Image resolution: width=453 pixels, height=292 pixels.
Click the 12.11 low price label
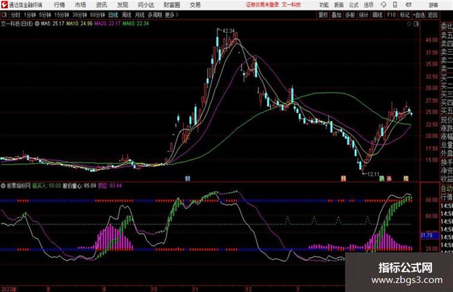click(x=373, y=174)
